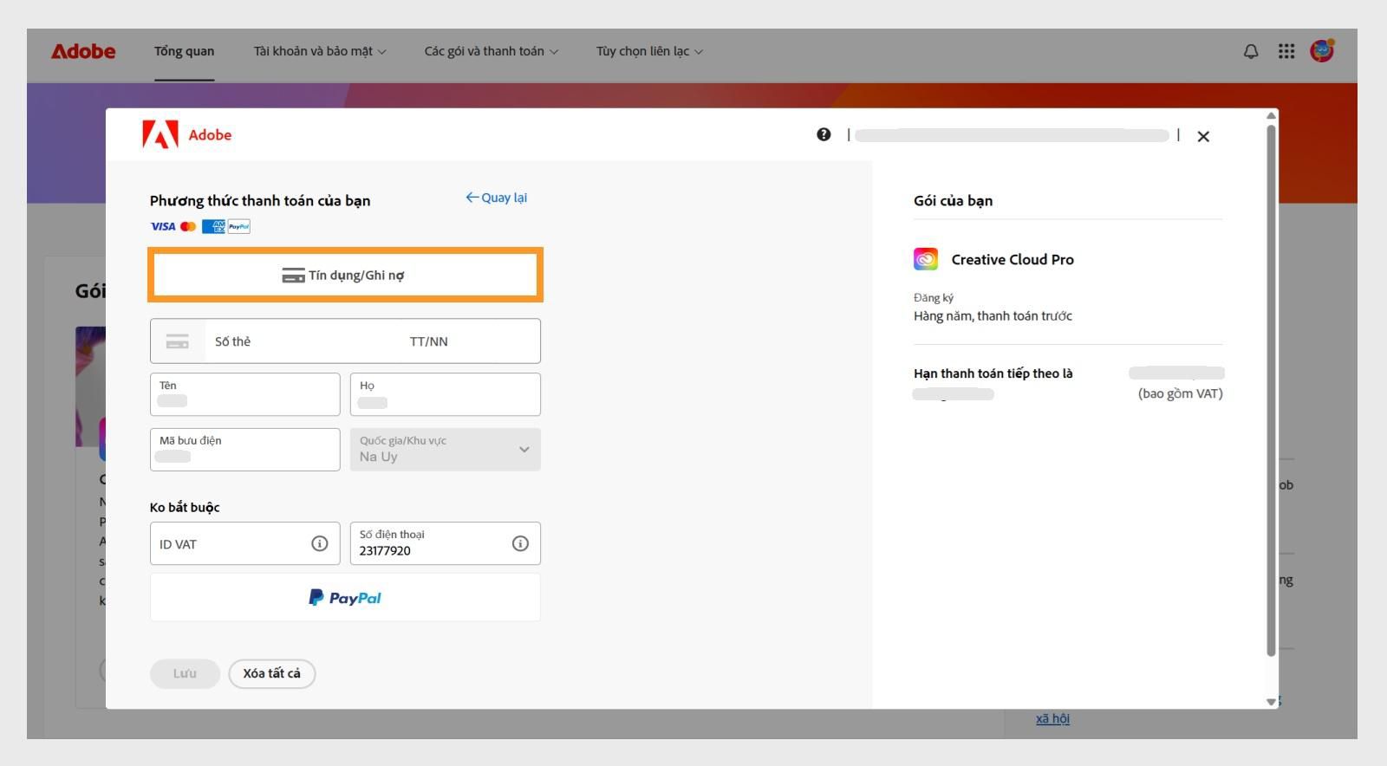Click the Ko bắt buộc label

[x=185, y=507]
